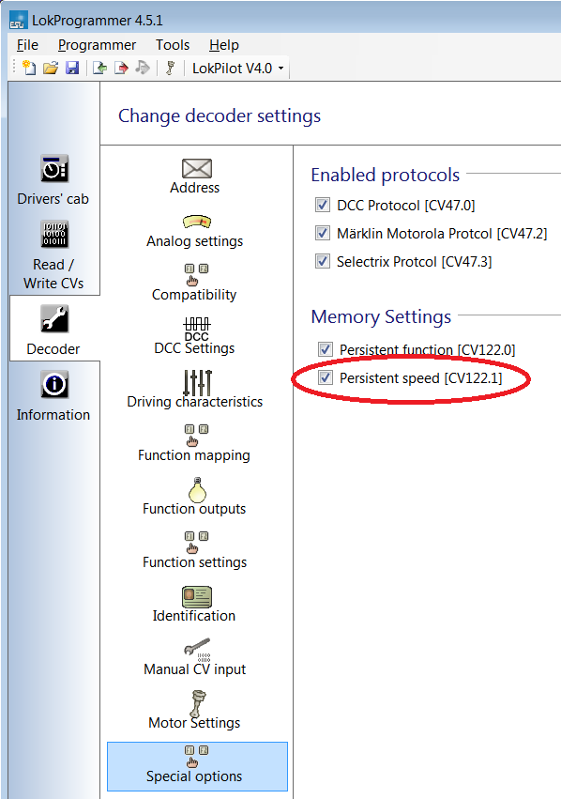This screenshot has width=561, height=799.
Task: Select Function settings
Action: point(194,550)
